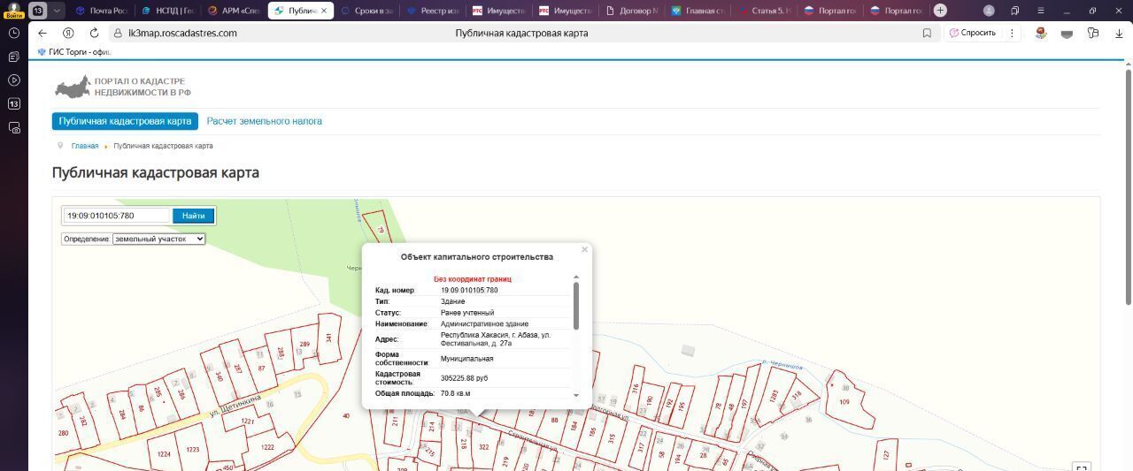Screen dimensions: 1133x471
Task: Open Yandex home via the Я button
Action: (x=68, y=33)
